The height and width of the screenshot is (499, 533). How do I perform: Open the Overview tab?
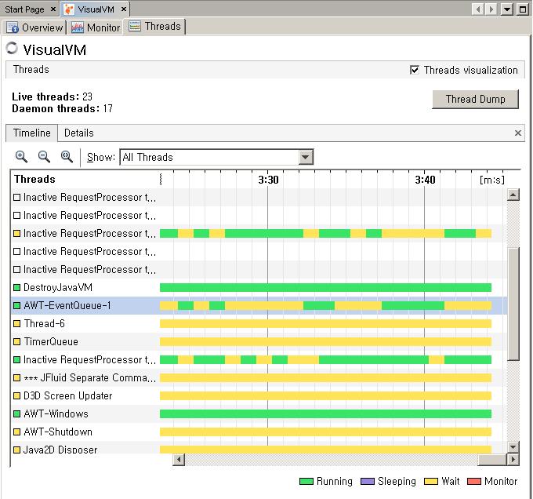[x=35, y=27]
